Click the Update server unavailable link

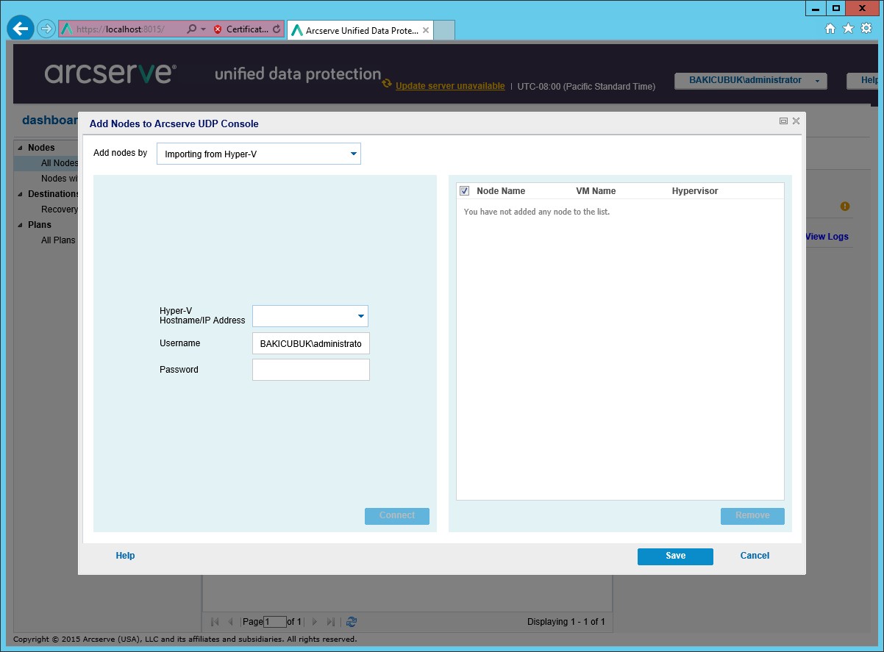pyautogui.click(x=450, y=86)
